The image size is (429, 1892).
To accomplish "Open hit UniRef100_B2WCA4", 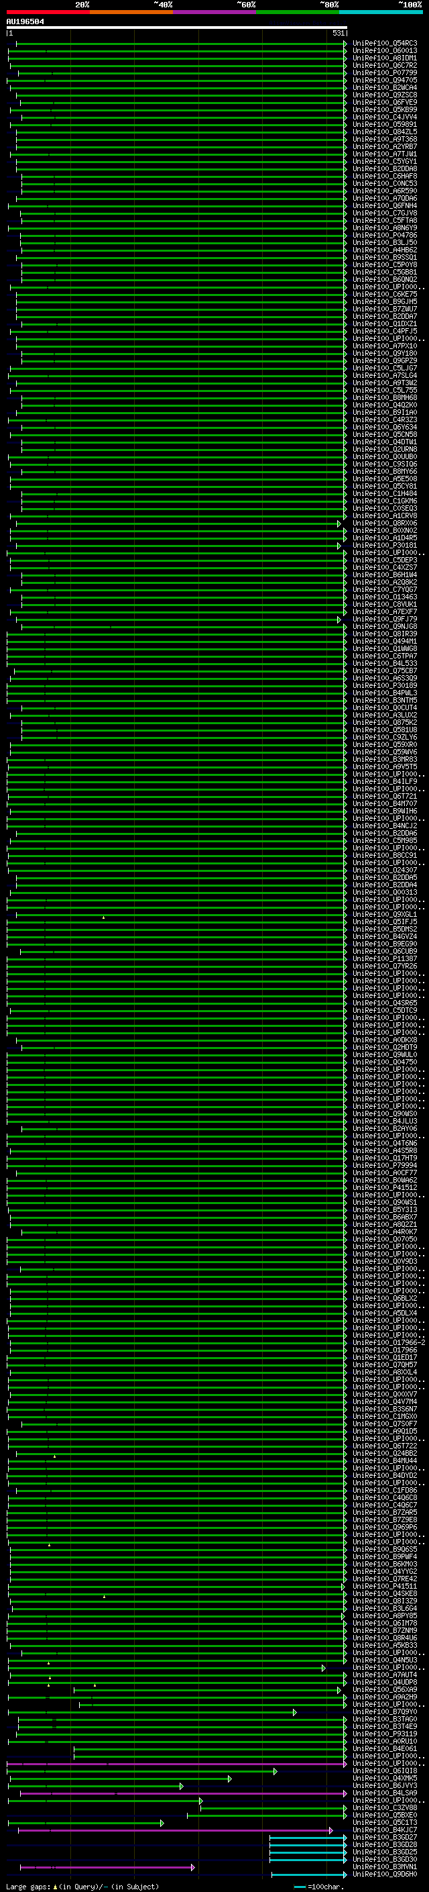I will tap(385, 87).
